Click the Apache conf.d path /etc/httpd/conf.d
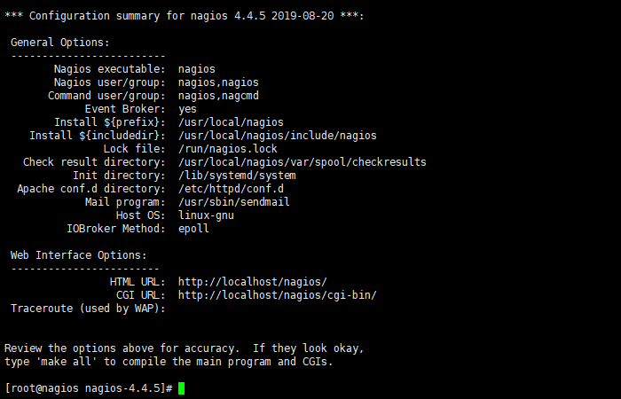Viewport: 621px width, 399px height. click(x=231, y=189)
